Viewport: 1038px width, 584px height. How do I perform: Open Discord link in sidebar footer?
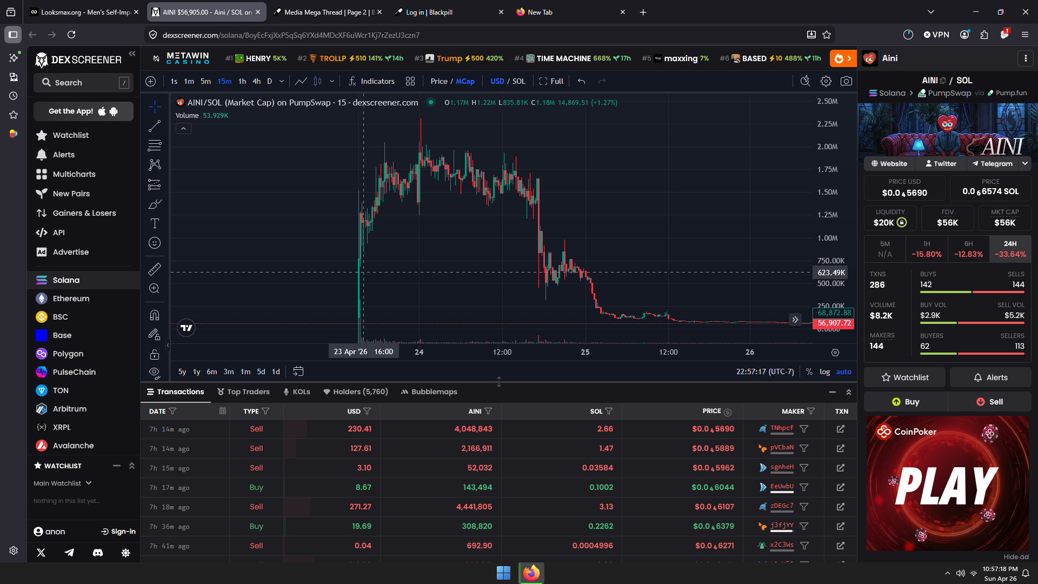tap(97, 553)
